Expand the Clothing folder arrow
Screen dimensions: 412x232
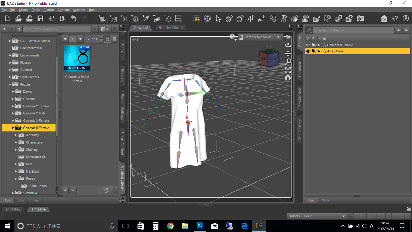click(16, 150)
